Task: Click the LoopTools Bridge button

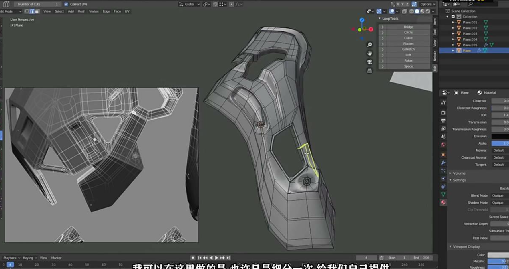Action: (x=408, y=27)
